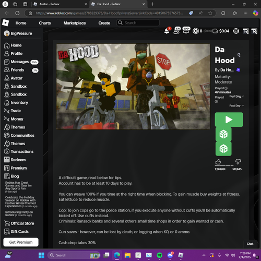Open File Explorer from the taskbar
The image size is (261, 261).
coord(127,255)
